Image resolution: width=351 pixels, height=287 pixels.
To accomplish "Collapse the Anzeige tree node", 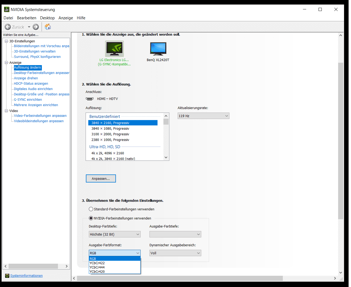I will (x=6, y=62).
